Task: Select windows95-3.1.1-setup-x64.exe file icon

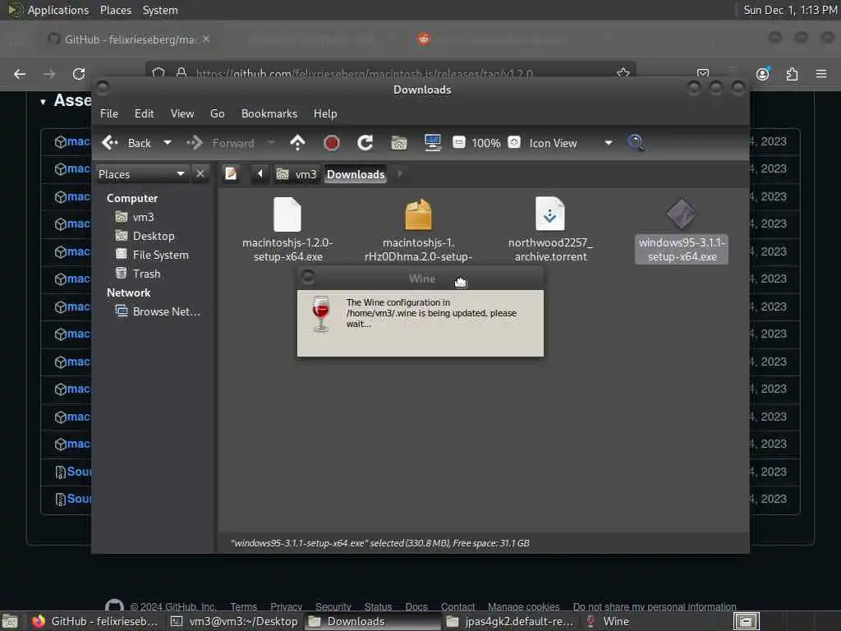Action: 682,214
